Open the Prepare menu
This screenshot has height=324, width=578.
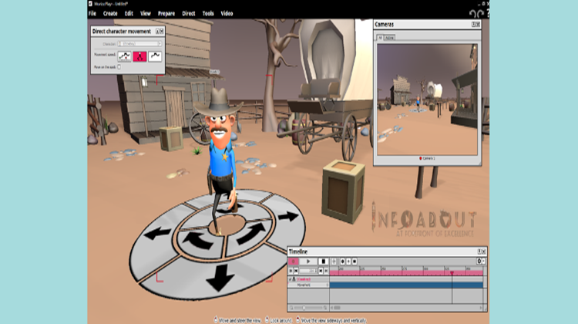point(166,13)
